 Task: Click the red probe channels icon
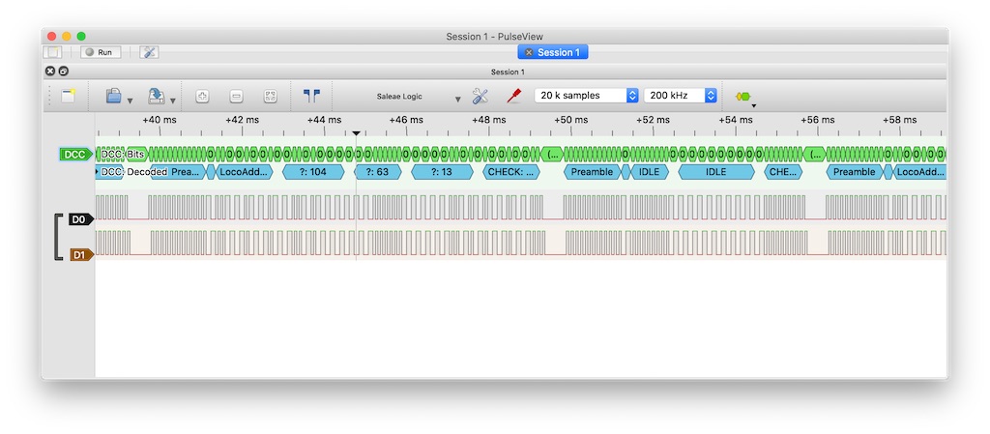(x=513, y=96)
